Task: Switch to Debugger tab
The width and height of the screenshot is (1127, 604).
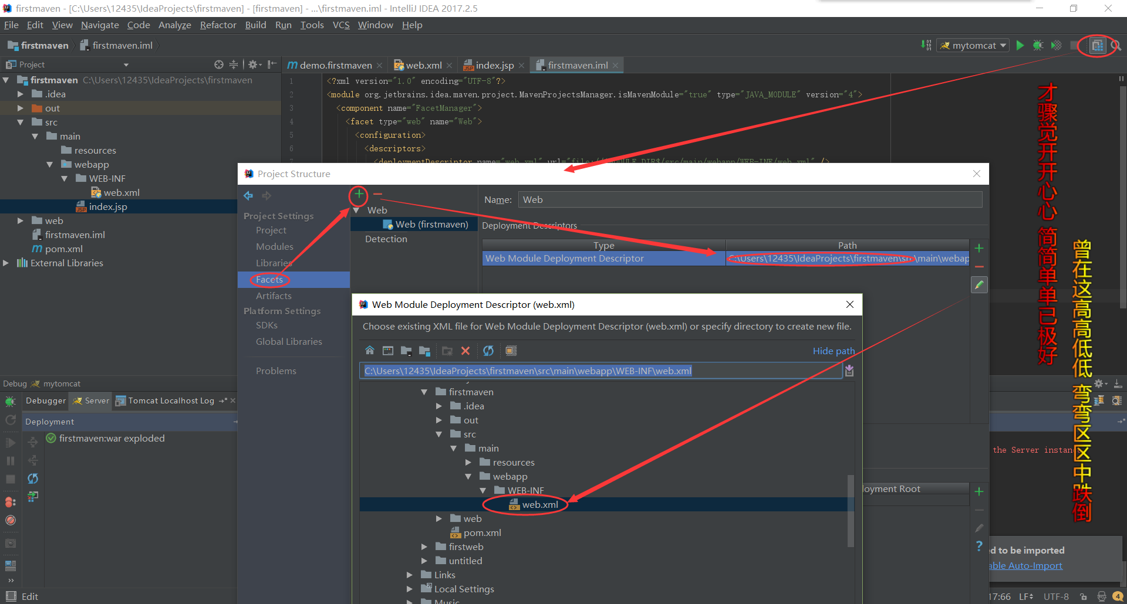Action: click(x=45, y=401)
